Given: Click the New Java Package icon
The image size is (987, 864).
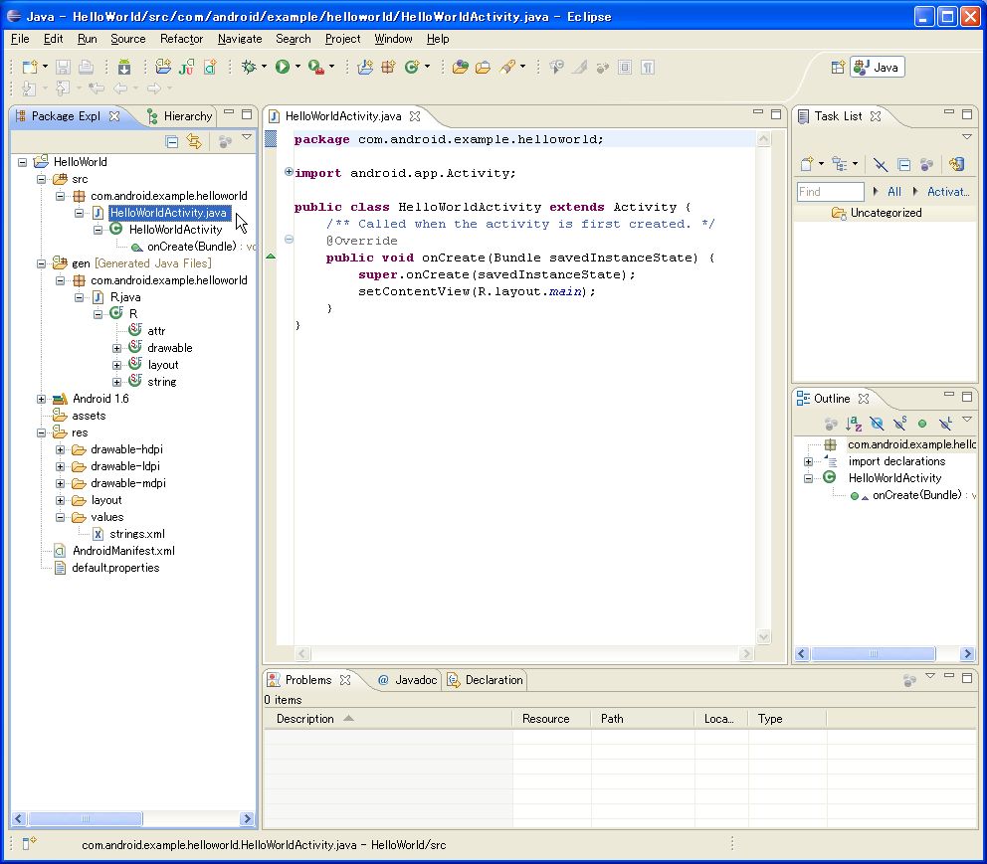Looking at the screenshot, I should point(388,67).
